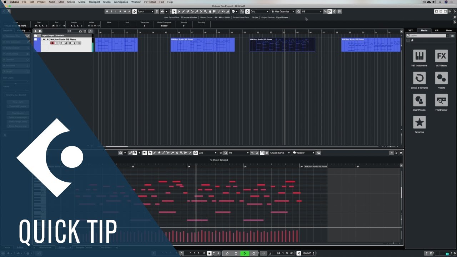457x257 pixels.
Task: Open the Grid snap type dropdown in top toolbar
Action: [x=259, y=11]
